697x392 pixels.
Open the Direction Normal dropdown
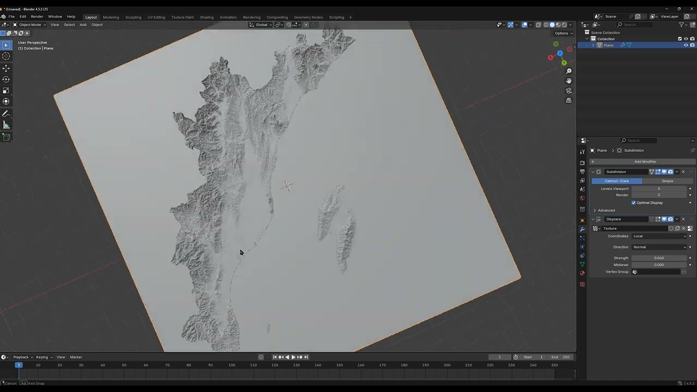[x=659, y=247]
